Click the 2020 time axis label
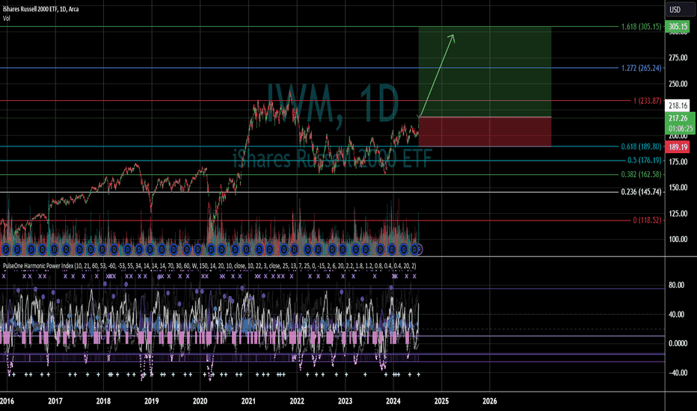 [200, 401]
